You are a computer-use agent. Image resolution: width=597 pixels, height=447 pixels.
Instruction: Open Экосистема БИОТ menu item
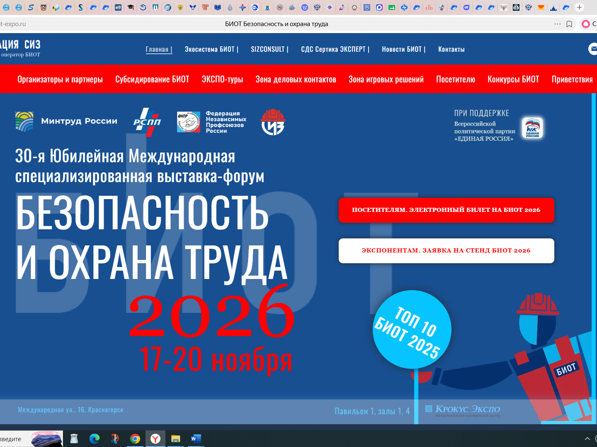tap(211, 49)
